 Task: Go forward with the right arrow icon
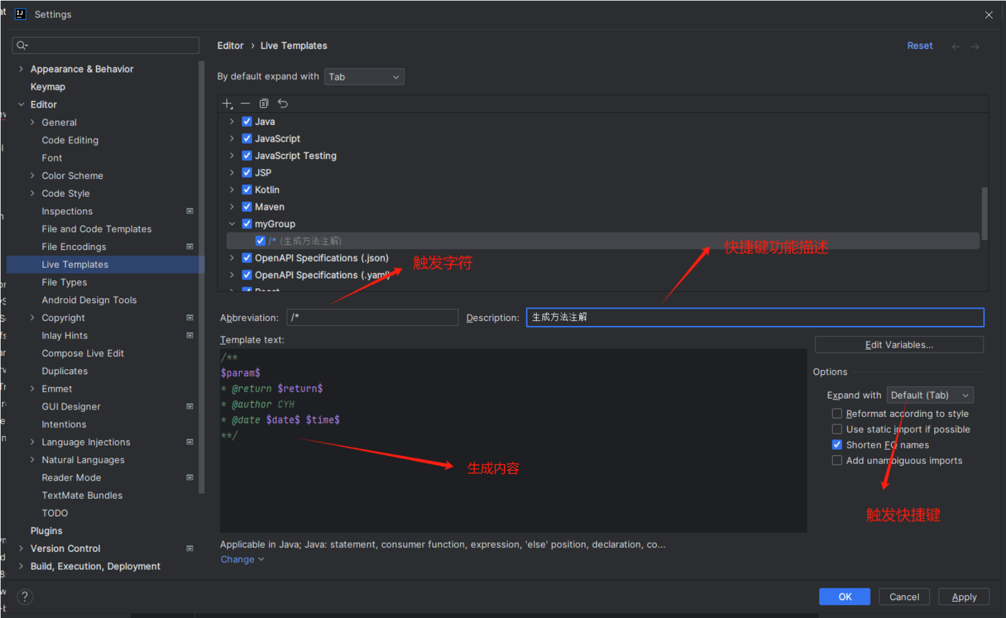click(x=975, y=46)
